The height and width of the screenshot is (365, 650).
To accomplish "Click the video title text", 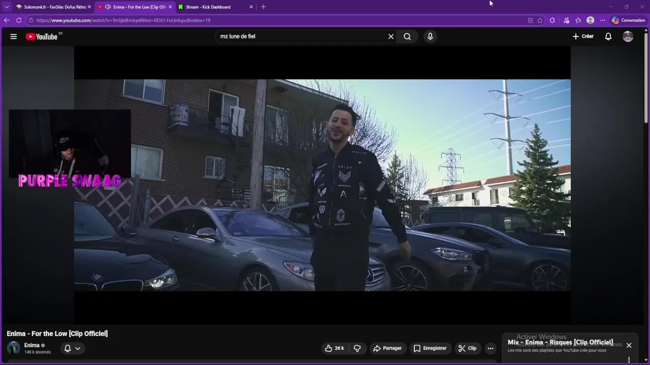I will (x=57, y=334).
